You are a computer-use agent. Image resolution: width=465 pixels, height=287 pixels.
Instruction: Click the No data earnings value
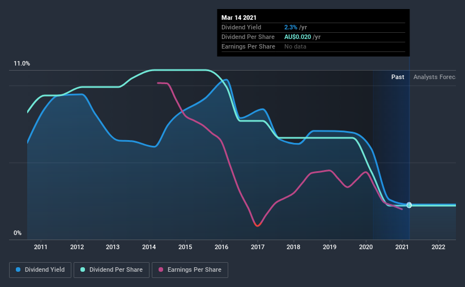coord(295,46)
